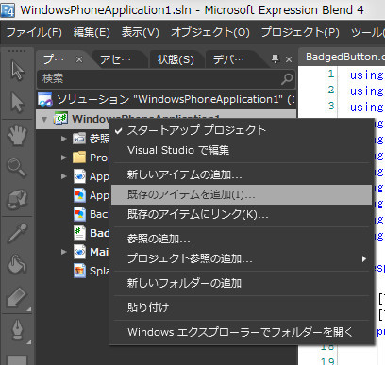Image resolution: width=385 pixels, height=365 pixels.
Task: Select the Direct Selection tool
Action: 17,102
